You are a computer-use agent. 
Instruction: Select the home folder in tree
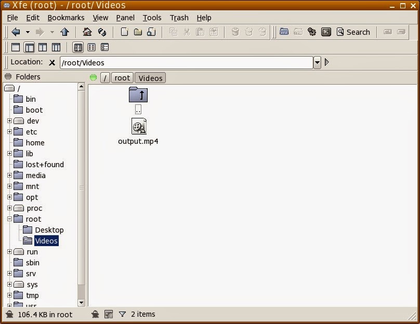pyautogui.click(x=35, y=143)
